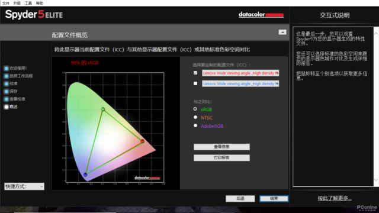Select the AdobeRGB comparison radio button
Image resolution: width=379 pixels, height=213 pixels.
[195, 125]
